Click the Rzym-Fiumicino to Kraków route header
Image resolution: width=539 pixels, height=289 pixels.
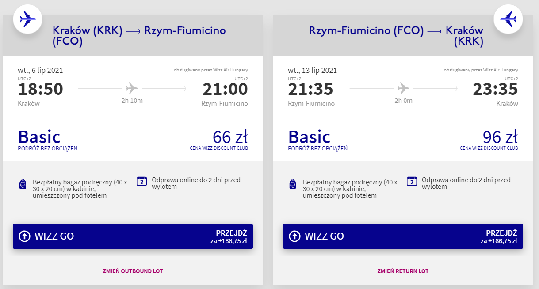coord(396,36)
